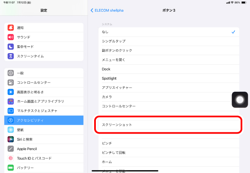250x173 pixels.
Task: Open スクリーンタイム hourglass icon
Action: (x=10, y=56)
